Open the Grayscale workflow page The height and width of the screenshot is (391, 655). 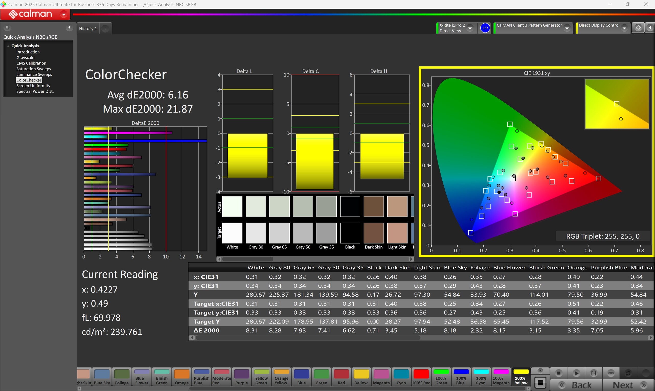tap(25, 57)
